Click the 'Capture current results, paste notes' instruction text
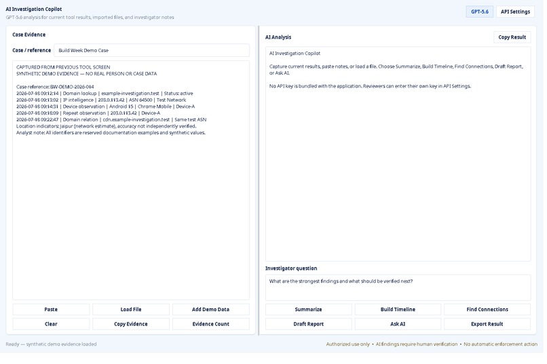The height and width of the screenshot is (364, 547). pyautogui.click(x=396, y=69)
